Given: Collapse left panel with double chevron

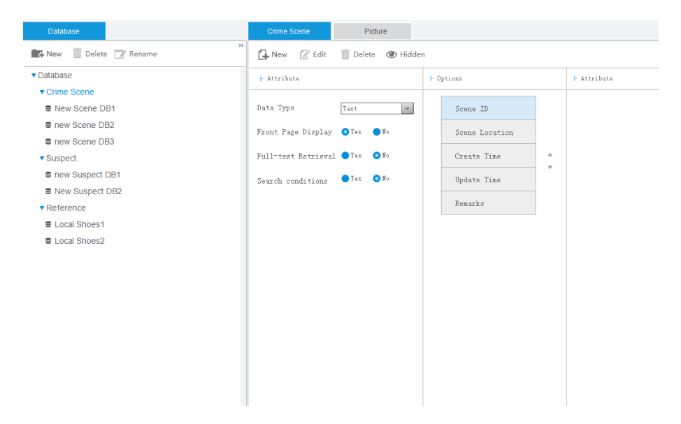Looking at the screenshot, I should pos(241,46).
